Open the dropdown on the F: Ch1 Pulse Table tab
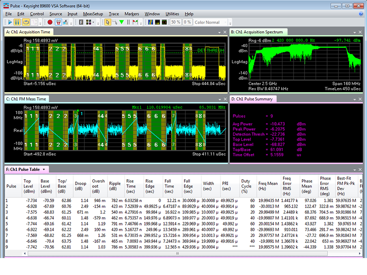367x275 pixels. [44, 169]
